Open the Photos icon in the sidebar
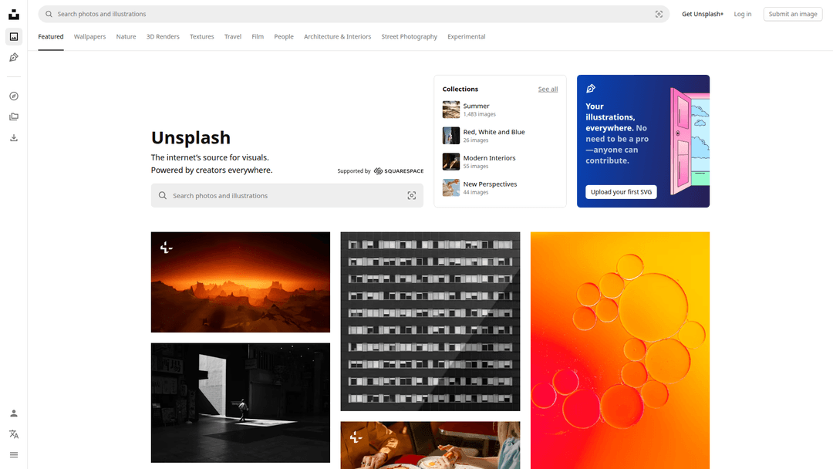Image resolution: width=833 pixels, height=469 pixels. point(14,37)
